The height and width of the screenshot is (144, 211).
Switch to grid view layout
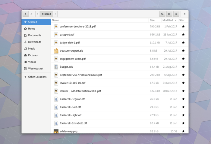[x=169, y=14]
